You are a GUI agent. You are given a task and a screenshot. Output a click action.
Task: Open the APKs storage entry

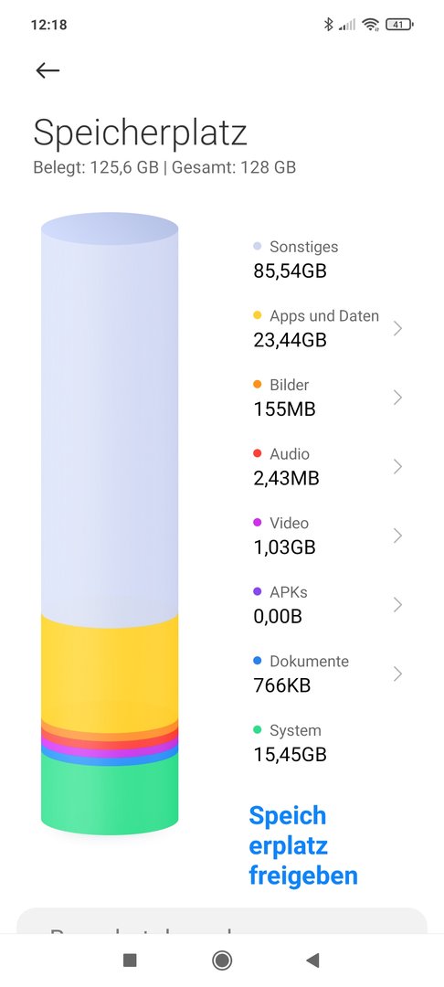pyautogui.click(x=327, y=604)
